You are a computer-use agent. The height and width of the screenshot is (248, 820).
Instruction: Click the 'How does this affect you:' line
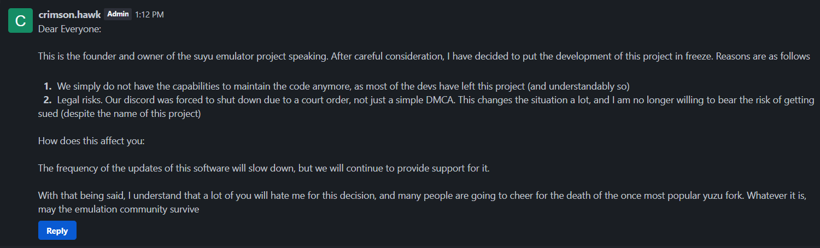91,141
